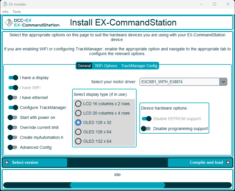
Task: Open the Info menu
Action: [x=5, y=12]
